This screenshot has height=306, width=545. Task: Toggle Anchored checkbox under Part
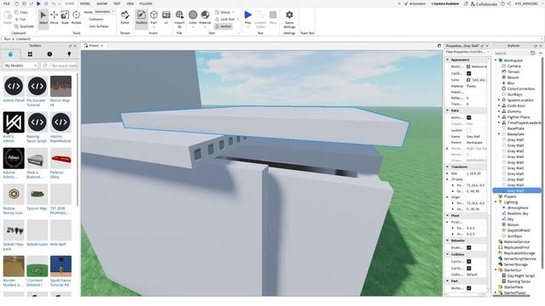(x=469, y=288)
